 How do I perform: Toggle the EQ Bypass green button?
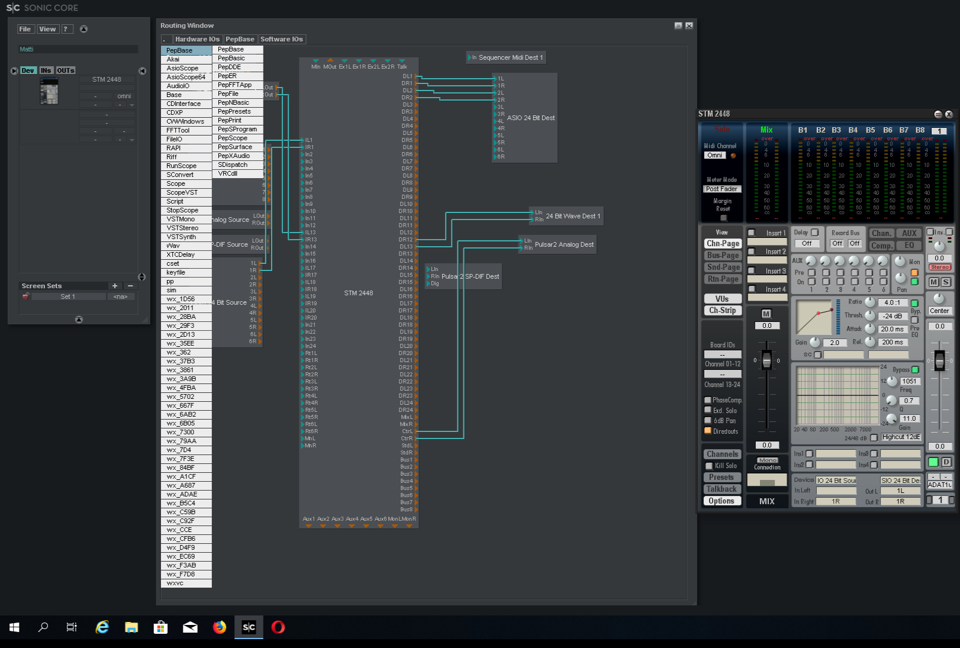916,370
